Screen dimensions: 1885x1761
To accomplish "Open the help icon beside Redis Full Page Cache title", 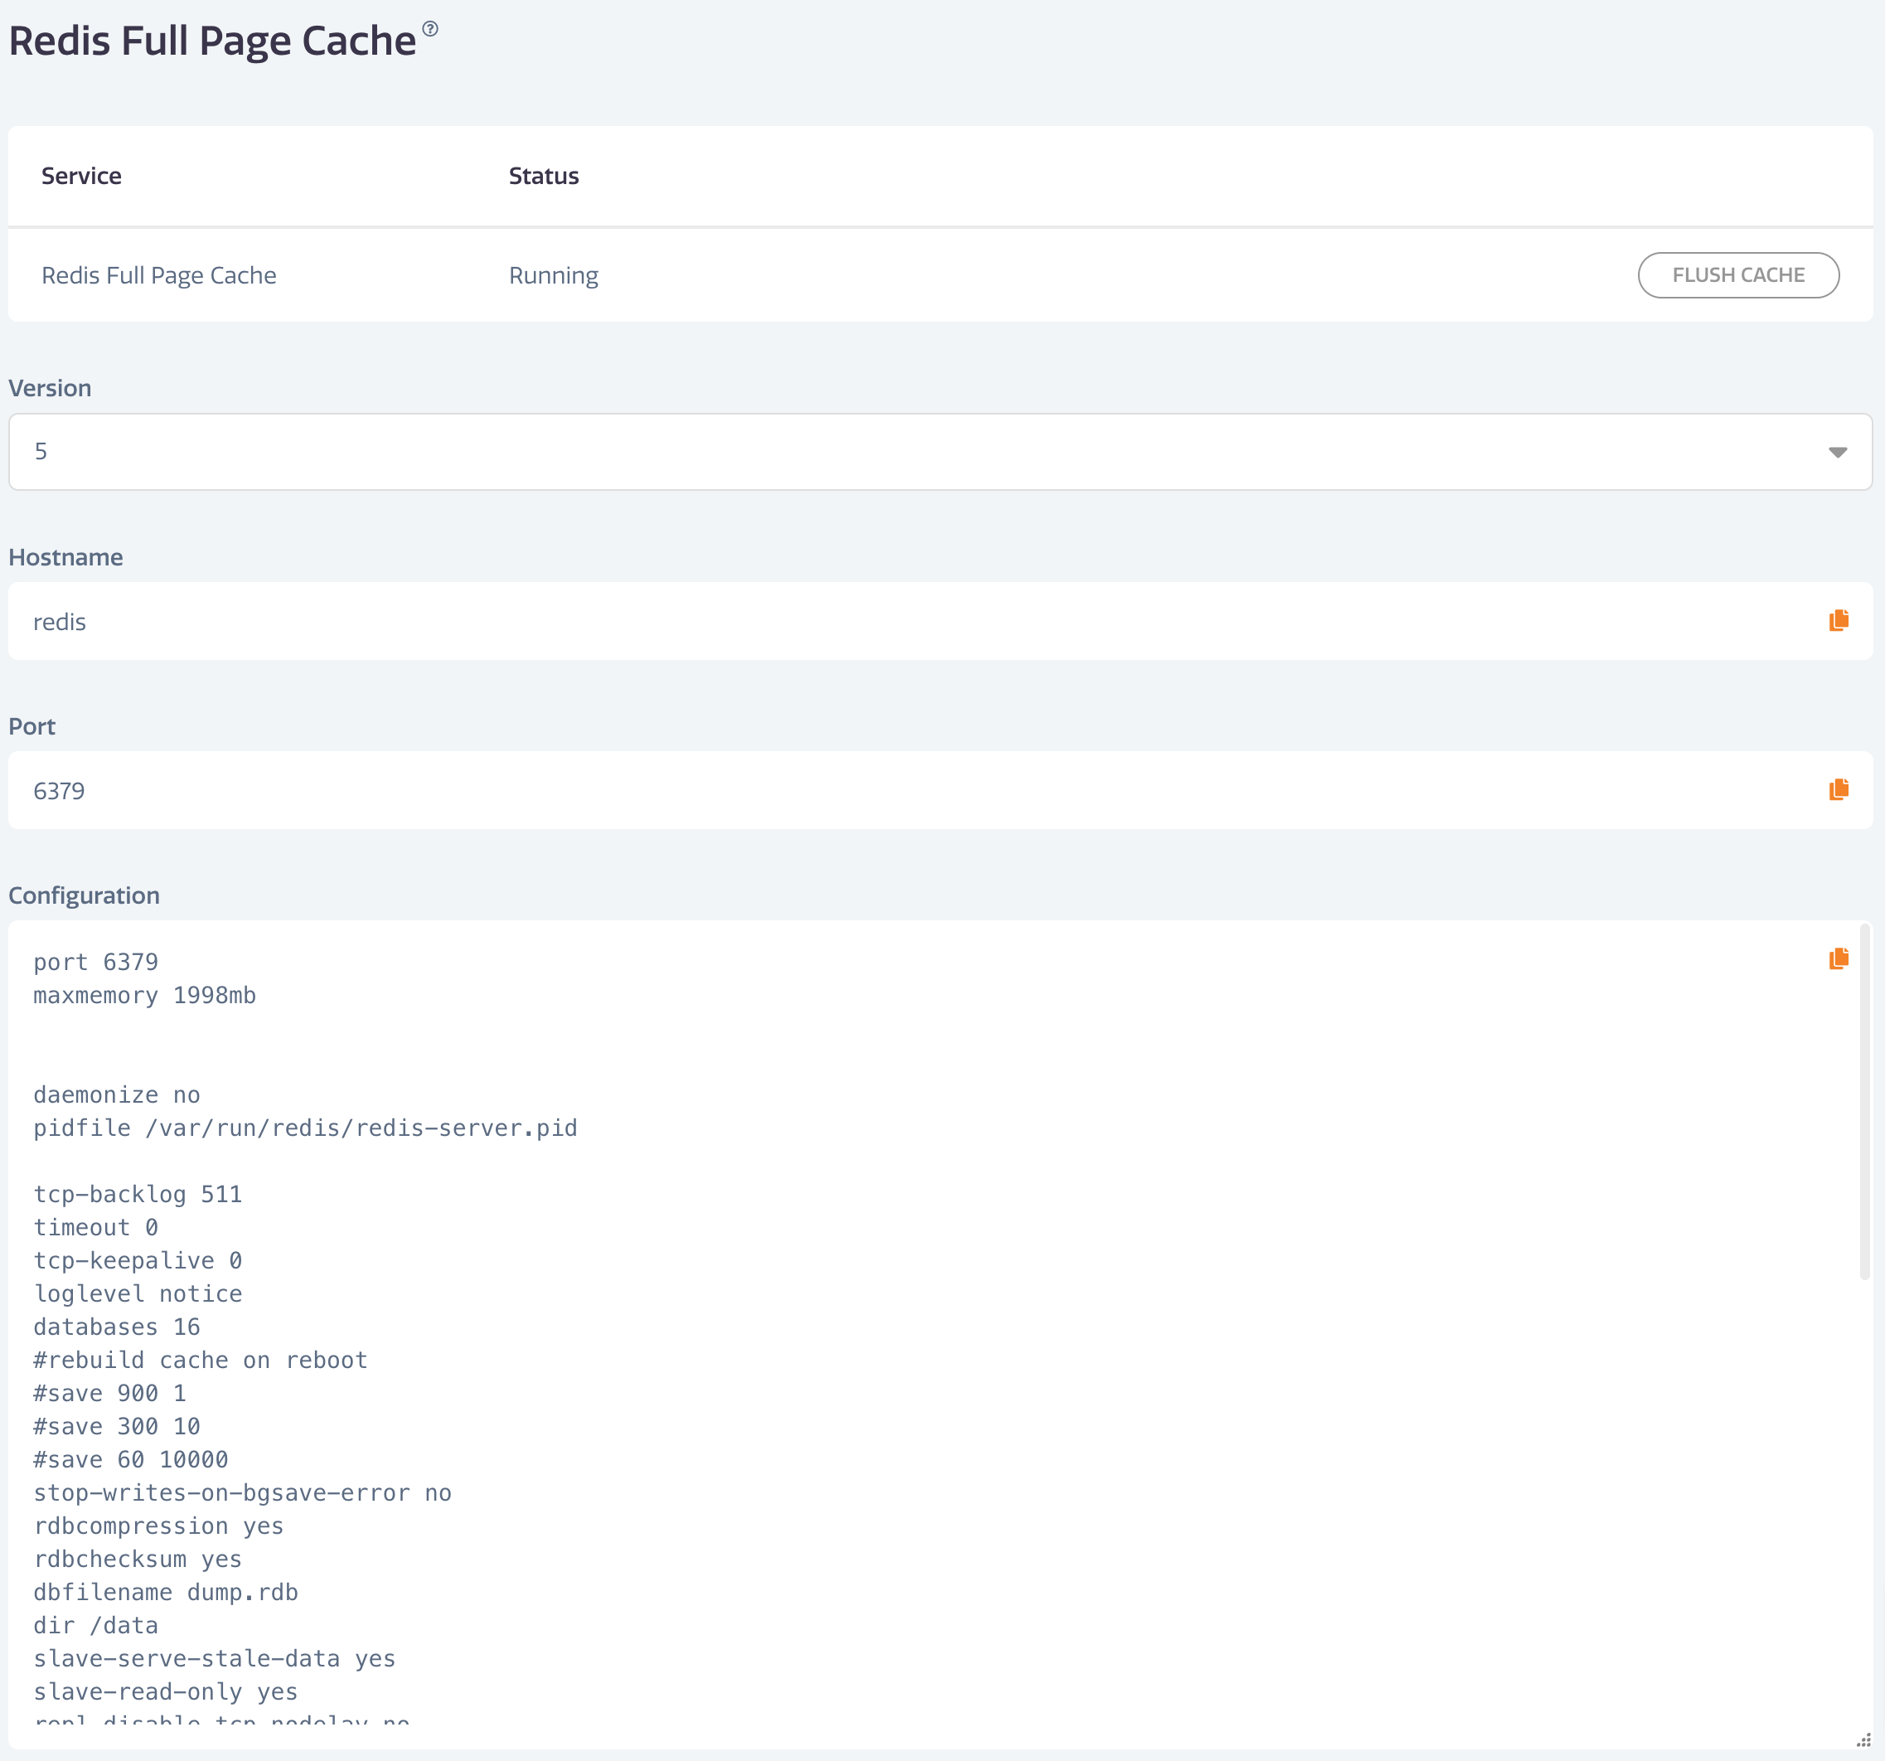I will tap(430, 28).
